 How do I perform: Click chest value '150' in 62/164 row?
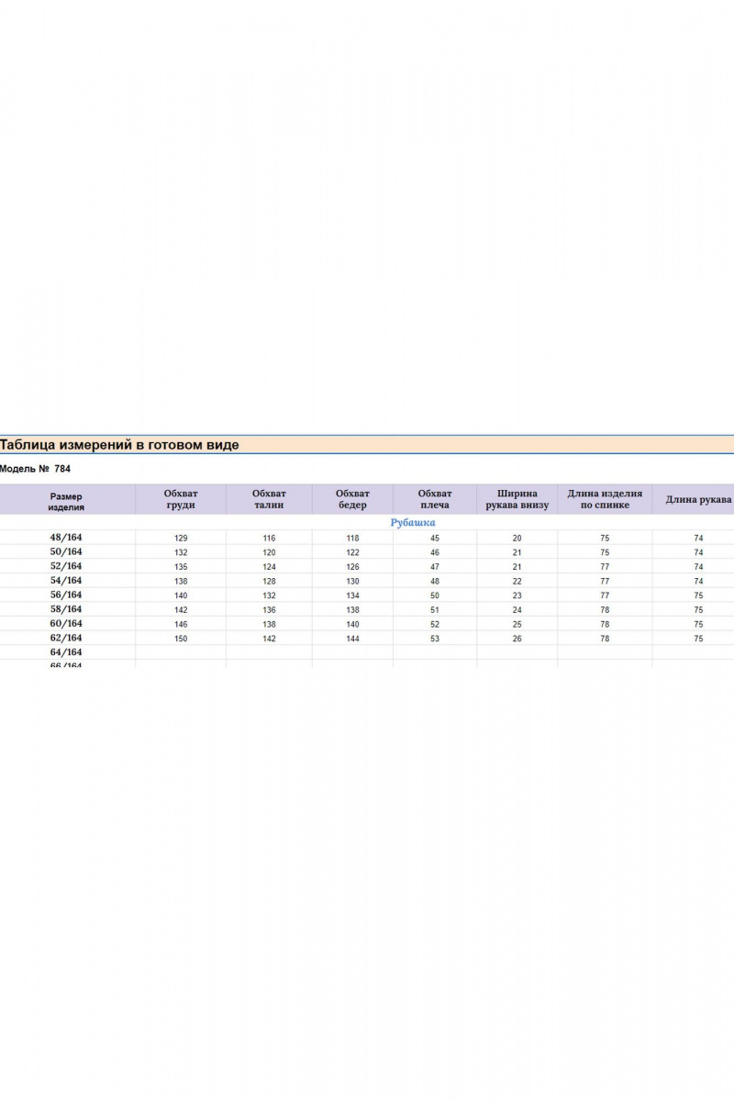click(x=181, y=639)
